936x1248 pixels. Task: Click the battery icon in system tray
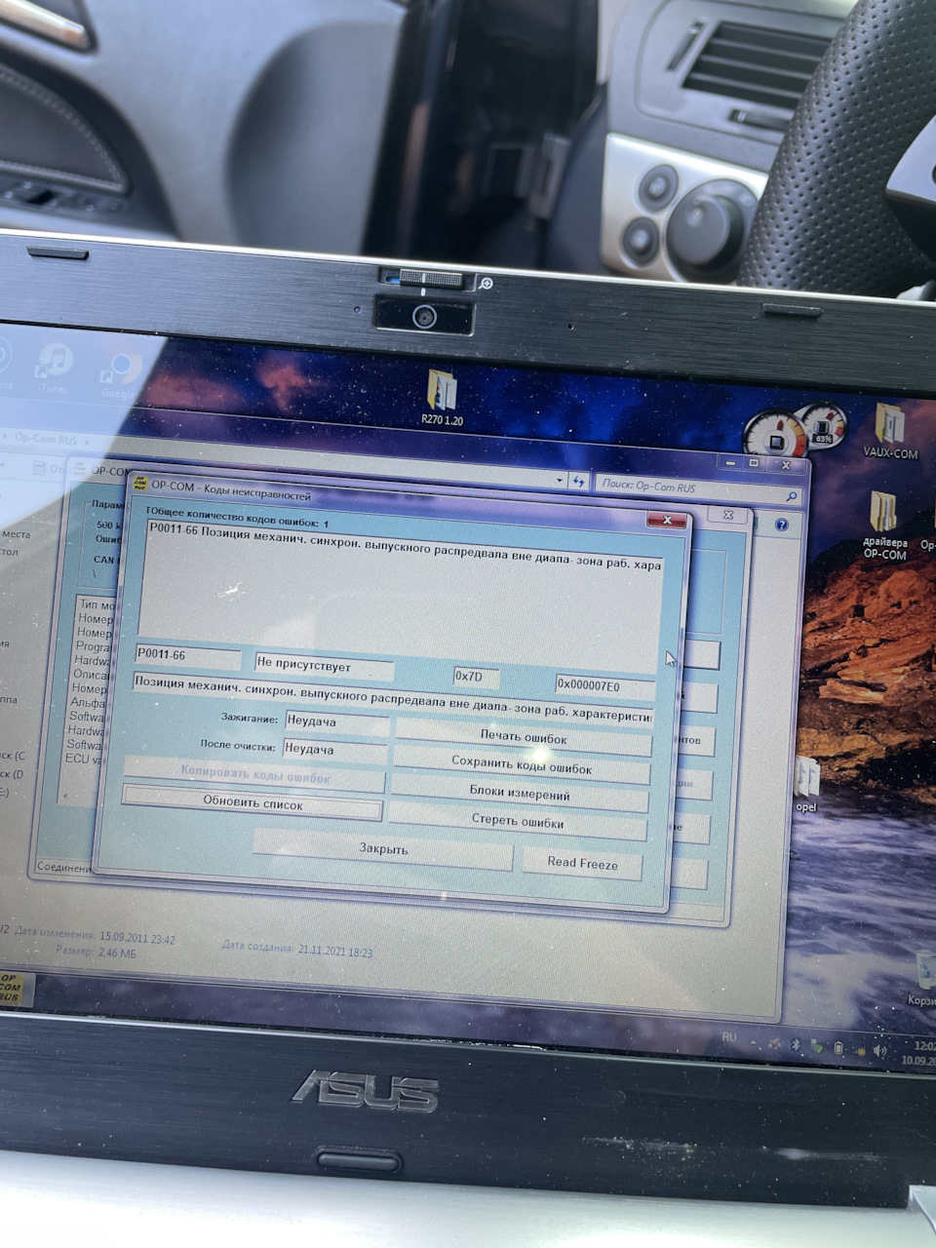838,1049
